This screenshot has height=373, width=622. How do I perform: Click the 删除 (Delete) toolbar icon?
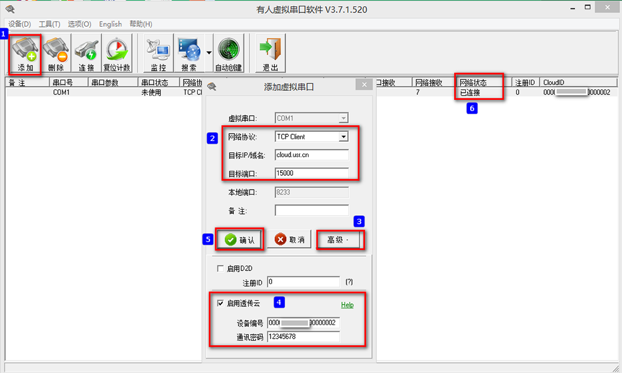pos(55,54)
